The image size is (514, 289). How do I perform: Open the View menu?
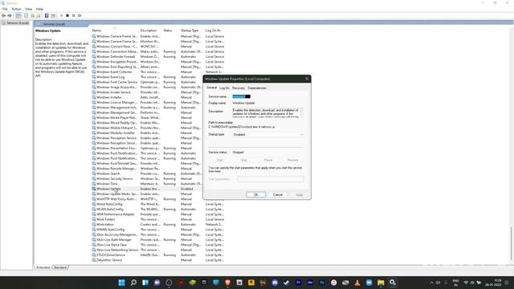pos(29,9)
